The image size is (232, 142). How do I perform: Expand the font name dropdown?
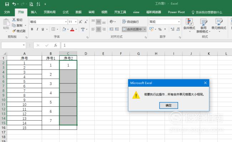coord(66,22)
